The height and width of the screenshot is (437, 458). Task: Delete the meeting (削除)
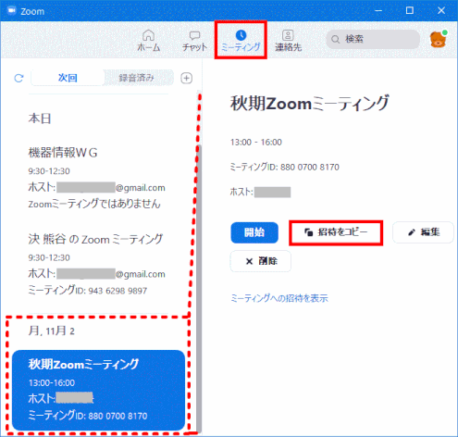pos(261,261)
